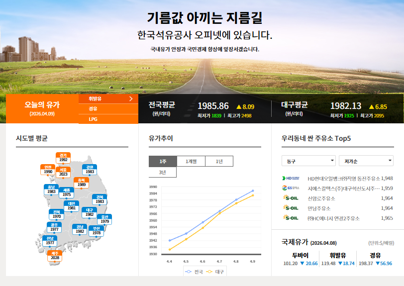Click the GS칼텍스 brand logo
Viewport: 404px width, 286px height.
(291, 188)
